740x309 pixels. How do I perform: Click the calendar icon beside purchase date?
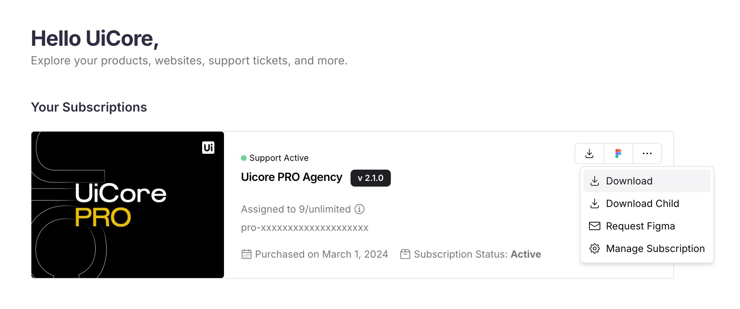tap(246, 254)
